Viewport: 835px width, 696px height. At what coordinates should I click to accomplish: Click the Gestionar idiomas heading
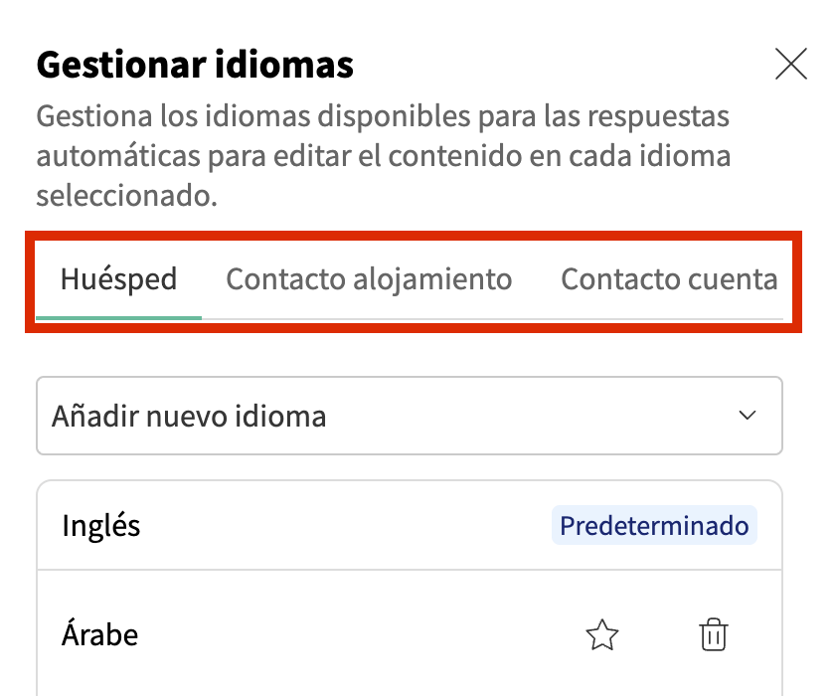coord(195,66)
